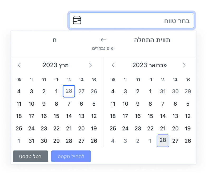Click the 'ח' end label in the header

coord(55,40)
